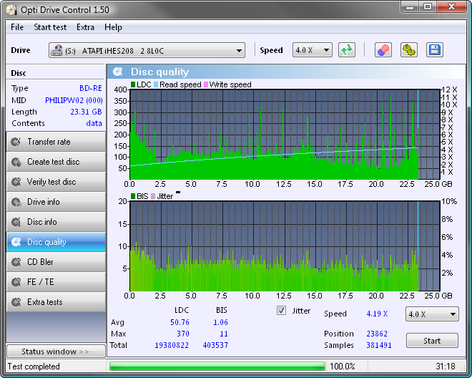The image size is (472, 378).
Task: Click the Test completed status text
Action: (34, 367)
